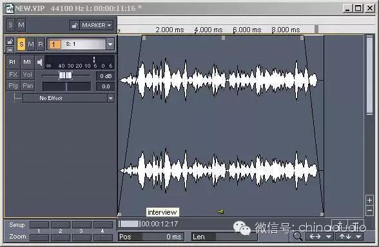Open the MARKER dropdown menu
379x247 pixels.
tap(97, 25)
